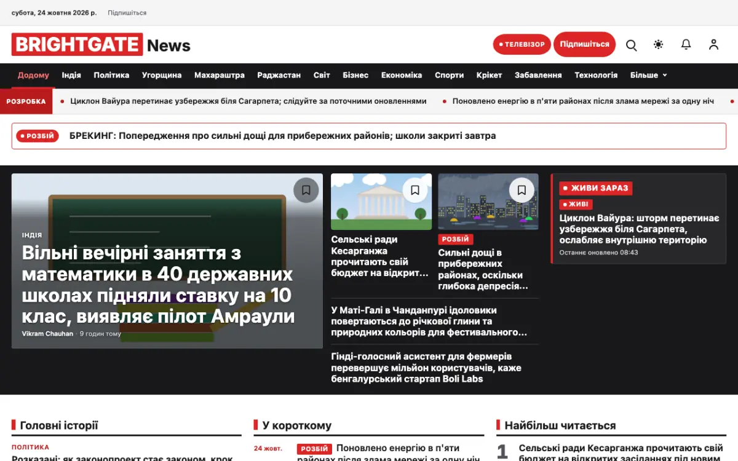The height and width of the screenshot is (461, 738).
Task: Click РОЗБІЙ tag above heavy rains story
Action: click(x=455, y=239)
